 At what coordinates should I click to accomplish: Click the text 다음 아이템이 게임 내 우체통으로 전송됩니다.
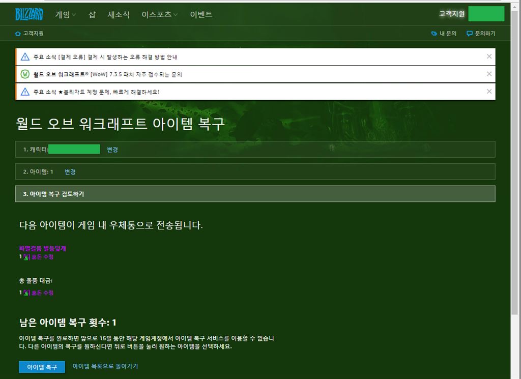pyautogui.click(x=111, y=225)
